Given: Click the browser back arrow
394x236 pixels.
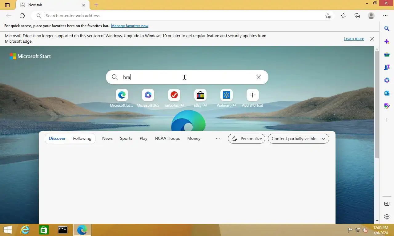Looking at the screenshot, I should [x=9, y=16].
